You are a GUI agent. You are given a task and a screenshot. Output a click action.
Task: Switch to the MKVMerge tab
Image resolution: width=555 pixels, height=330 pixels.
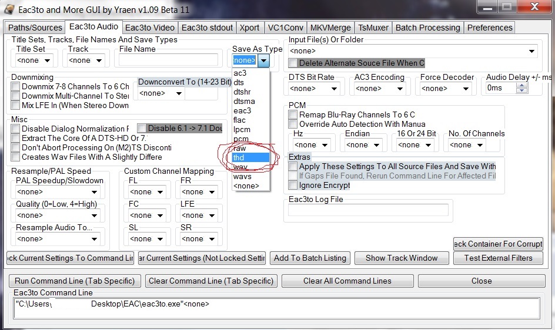(330, 28)
